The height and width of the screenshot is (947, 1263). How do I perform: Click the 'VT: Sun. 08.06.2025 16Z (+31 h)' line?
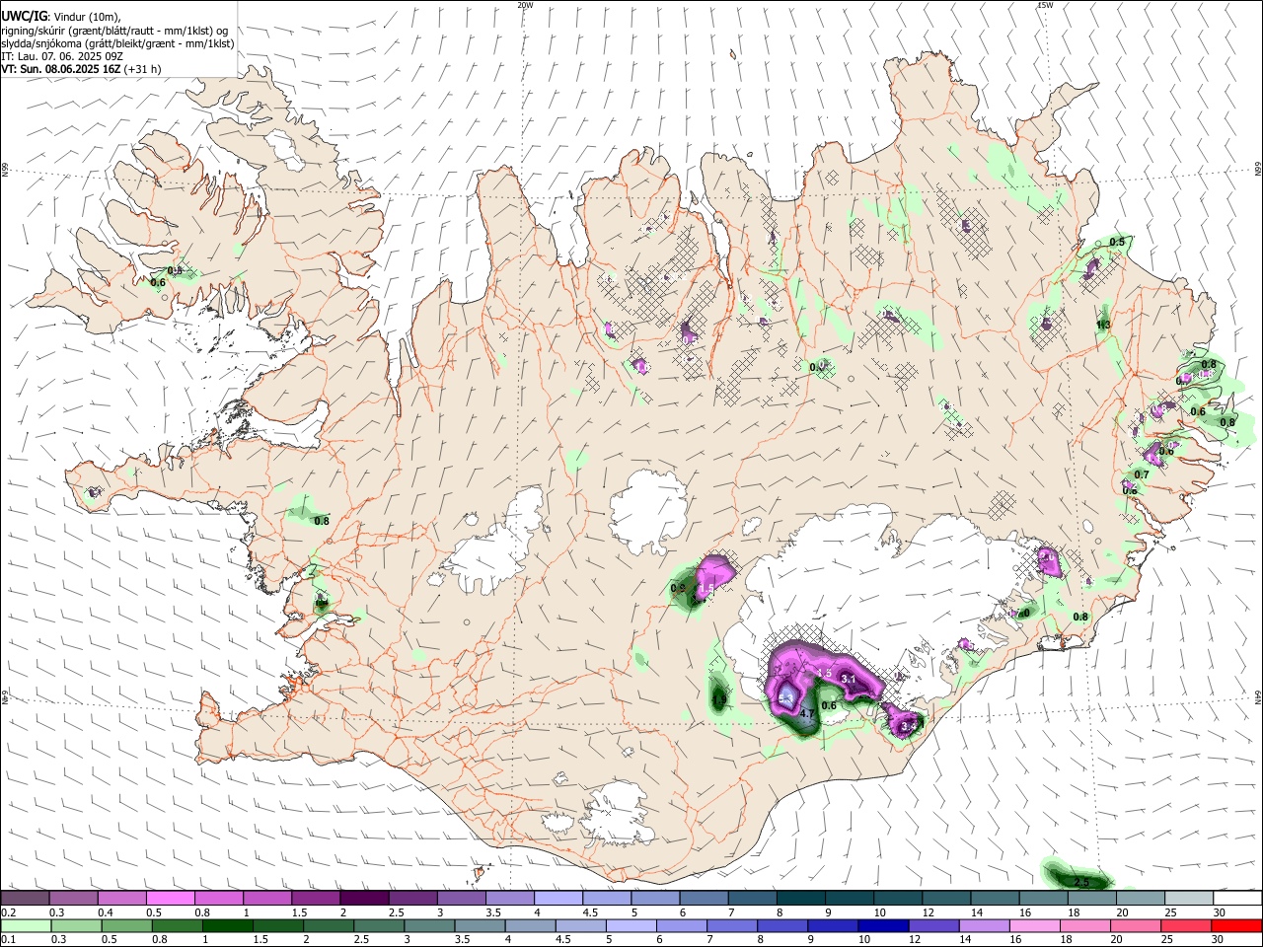tap(81, 69)
